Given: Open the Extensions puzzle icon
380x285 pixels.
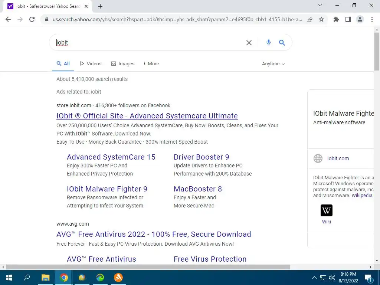Looking at the screenshot, I should click(336, 19).
